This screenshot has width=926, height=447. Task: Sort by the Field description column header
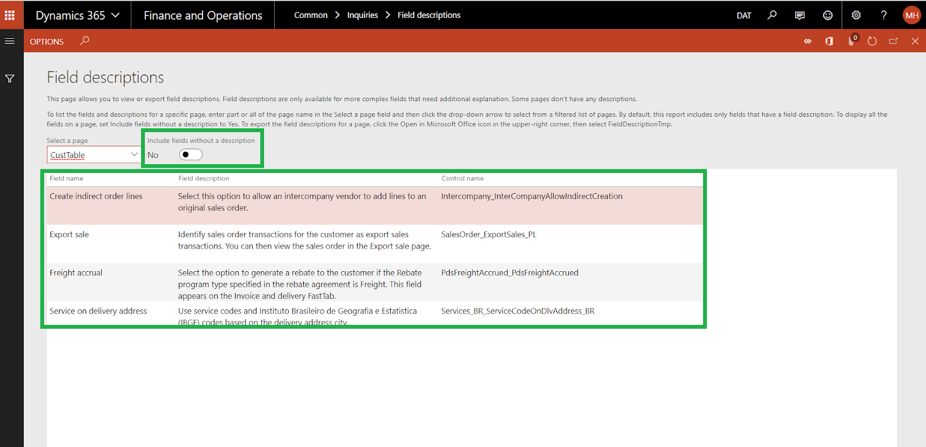pyautogui.click(x=204, y=178)
